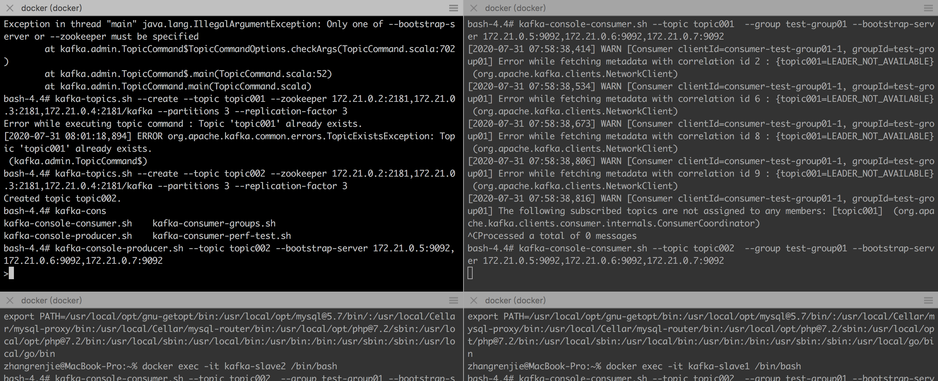Click 'bash-4.4# kafka-cons' command line

55,211
